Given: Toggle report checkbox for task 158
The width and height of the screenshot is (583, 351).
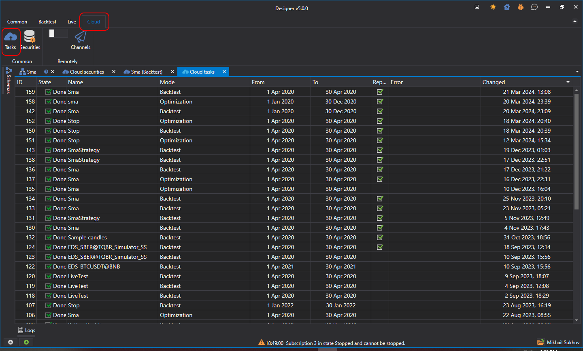Looking at the screenshot, I should click(x=380, y=101).
